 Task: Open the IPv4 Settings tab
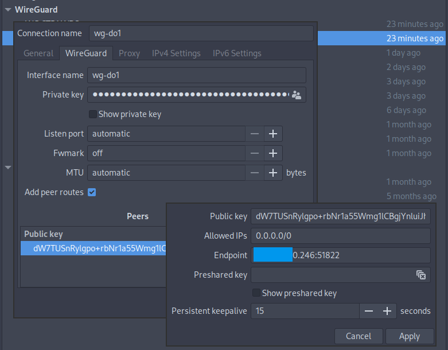[176, 53]
